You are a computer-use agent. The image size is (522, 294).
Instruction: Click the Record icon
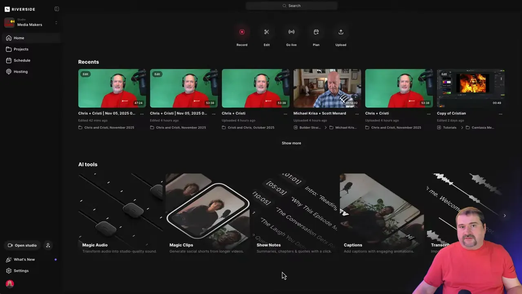click(242, 32)
